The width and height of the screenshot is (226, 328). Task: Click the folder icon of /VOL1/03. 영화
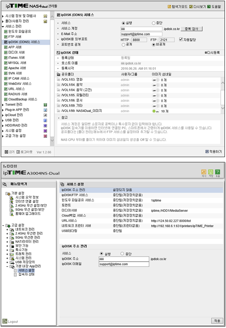[59, 80]
